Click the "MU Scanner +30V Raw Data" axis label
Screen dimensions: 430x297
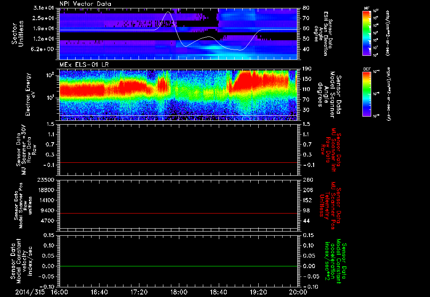(x=26, y=150)
